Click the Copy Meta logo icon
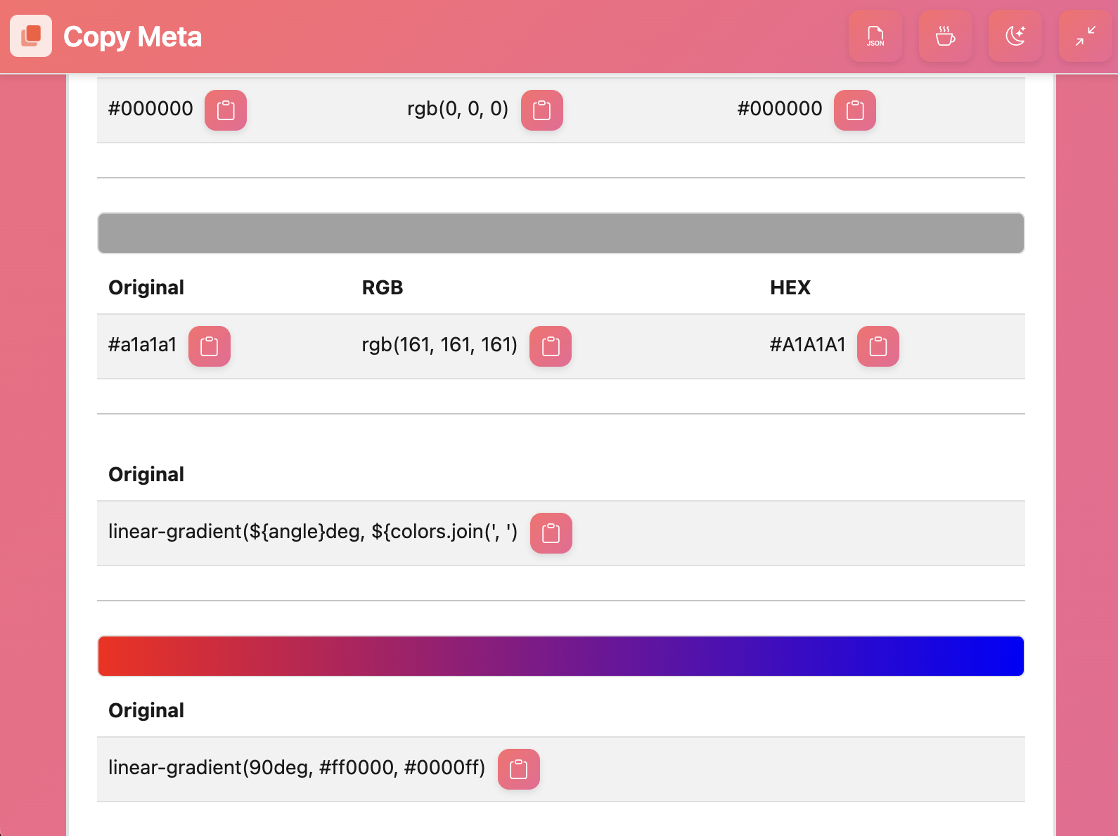1118x836 pixels. [31, 36]
